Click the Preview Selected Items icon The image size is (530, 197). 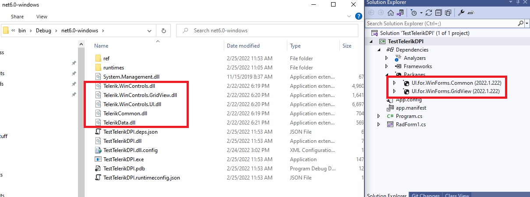pos(471,13)
